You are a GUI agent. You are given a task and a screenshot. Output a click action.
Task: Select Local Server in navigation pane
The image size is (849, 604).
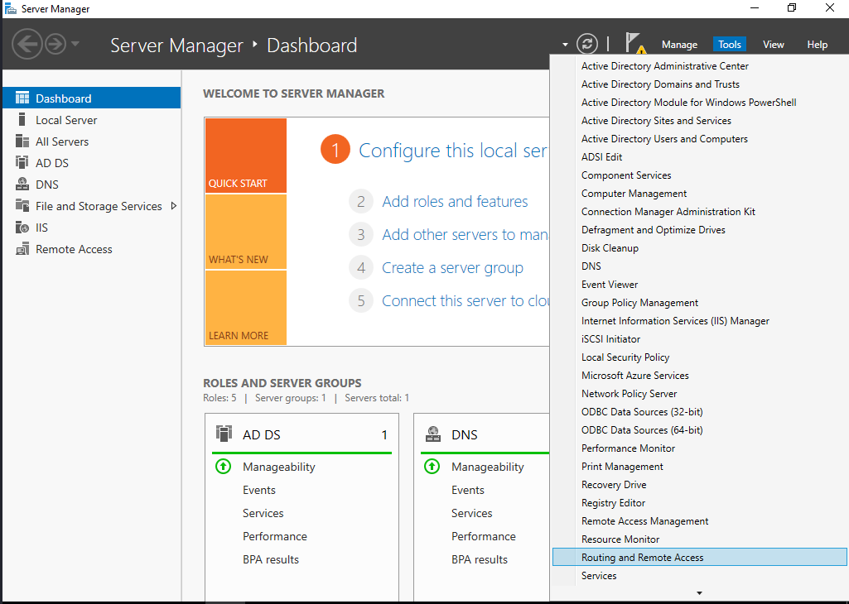click(x=66, y=120)
